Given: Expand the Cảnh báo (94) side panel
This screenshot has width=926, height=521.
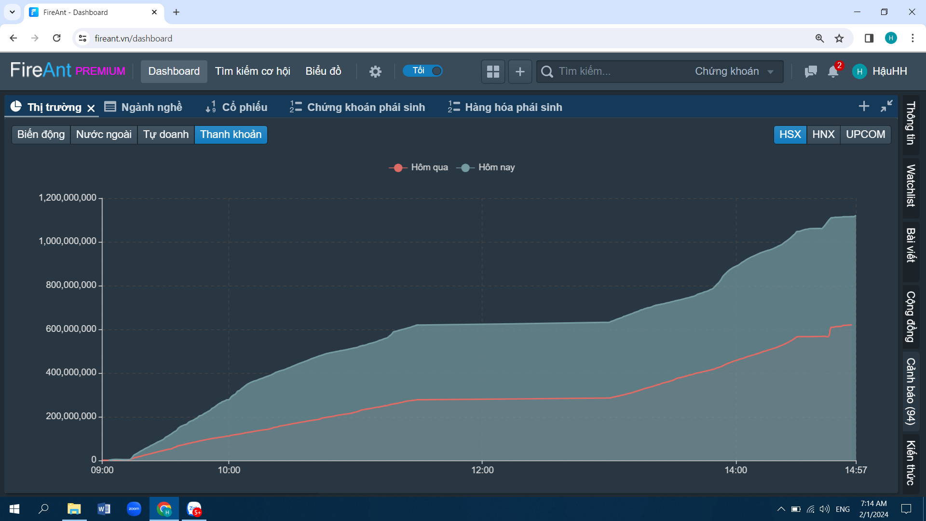Looking at the screenshot, I should pyautogui.click(x=911, y=391).
